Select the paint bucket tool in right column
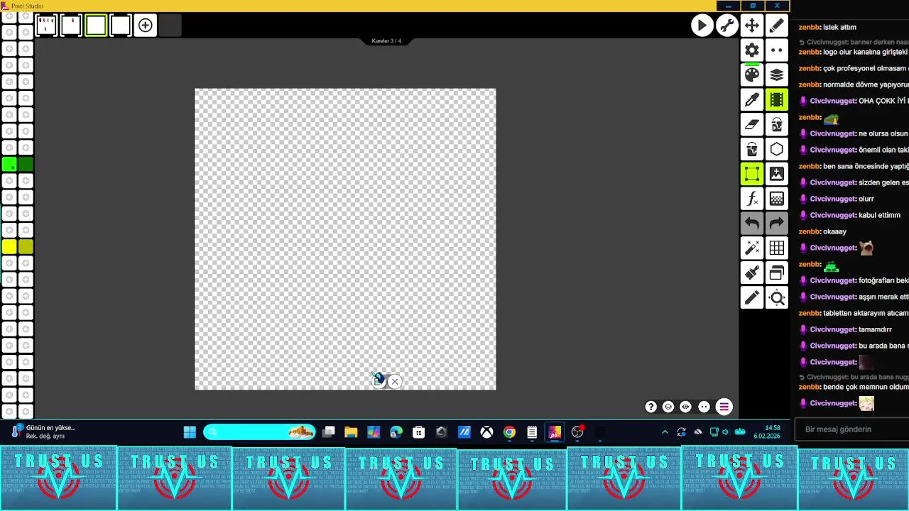This screenshot has height=511, width=909. point(777,124)
